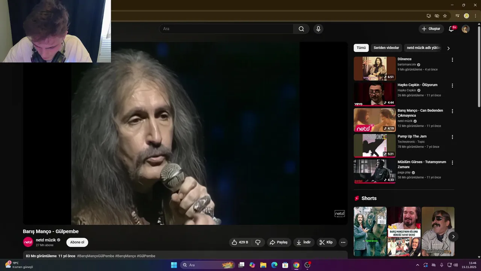Launch Microsoft Edge from taskbar
The height and width of the screenshot is (271, 481).
(x=274, y=265)
